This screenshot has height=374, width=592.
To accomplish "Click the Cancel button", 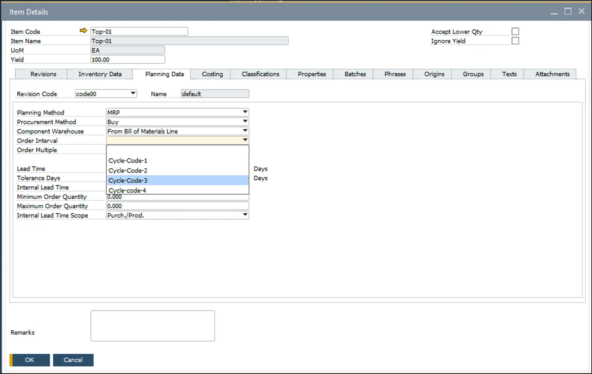I will pos(73,360).
